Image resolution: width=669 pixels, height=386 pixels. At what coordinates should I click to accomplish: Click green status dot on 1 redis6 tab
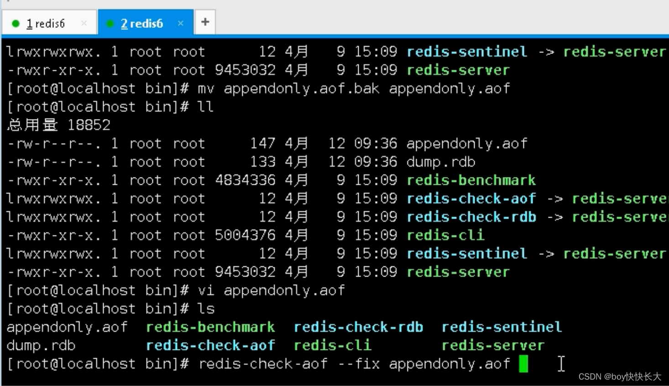(x=16, y=23)
